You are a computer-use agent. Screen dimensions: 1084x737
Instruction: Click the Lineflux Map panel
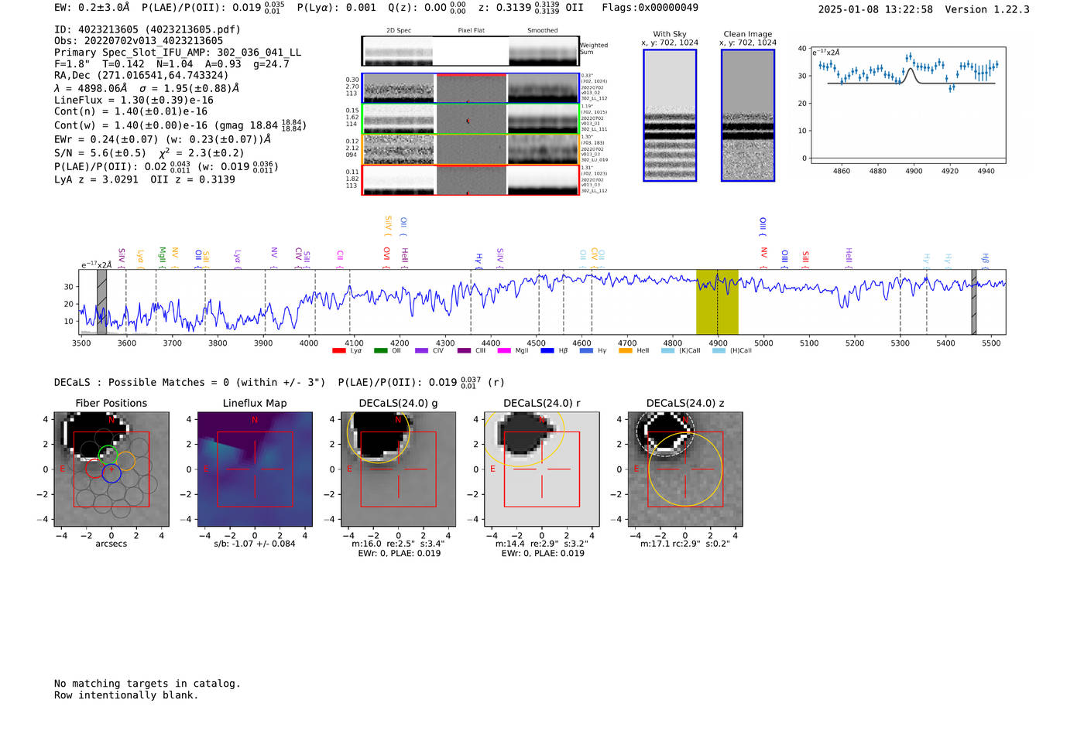click(x=255, y=469)
